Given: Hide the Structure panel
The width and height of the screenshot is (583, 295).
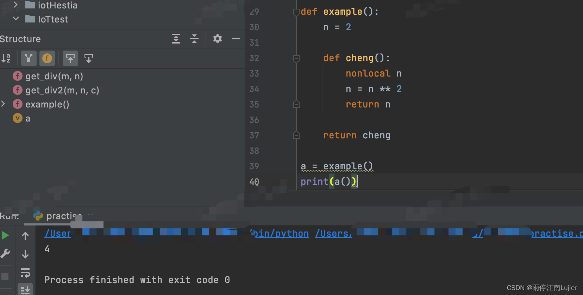Looking at the screenshot, I should tap(236, 39).
